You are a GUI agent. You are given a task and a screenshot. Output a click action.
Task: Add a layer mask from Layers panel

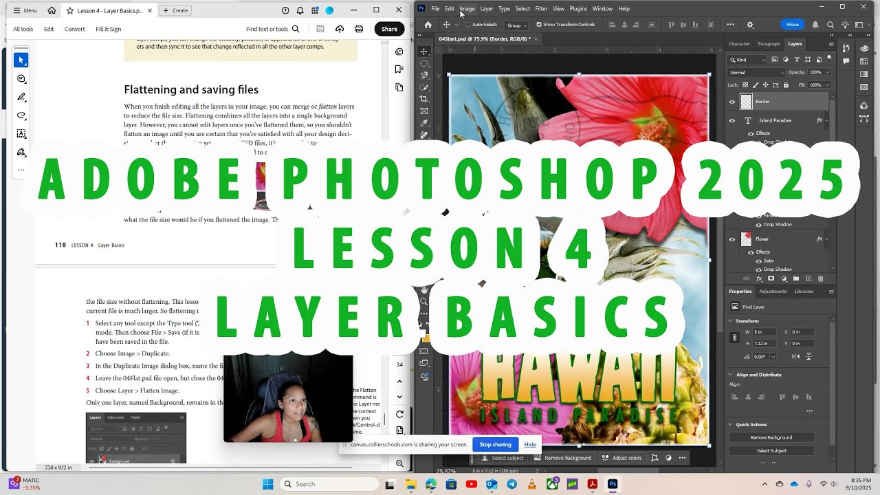[771, 278]
